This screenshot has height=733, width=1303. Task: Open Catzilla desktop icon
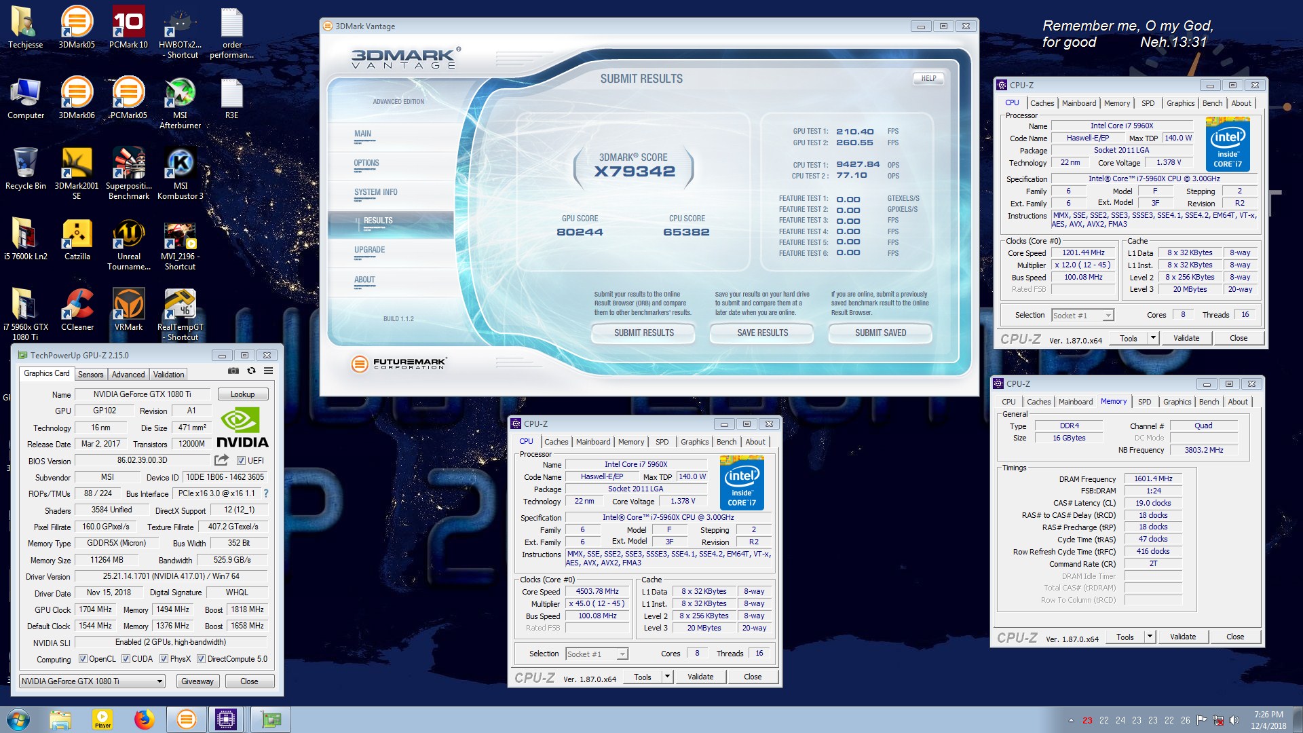[77, 239]
